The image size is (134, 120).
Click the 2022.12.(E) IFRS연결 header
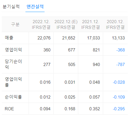click(66, 24)
